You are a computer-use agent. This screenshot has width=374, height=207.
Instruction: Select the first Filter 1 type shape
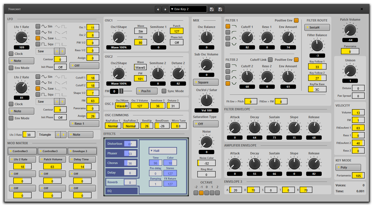click(x=228, y=26)
